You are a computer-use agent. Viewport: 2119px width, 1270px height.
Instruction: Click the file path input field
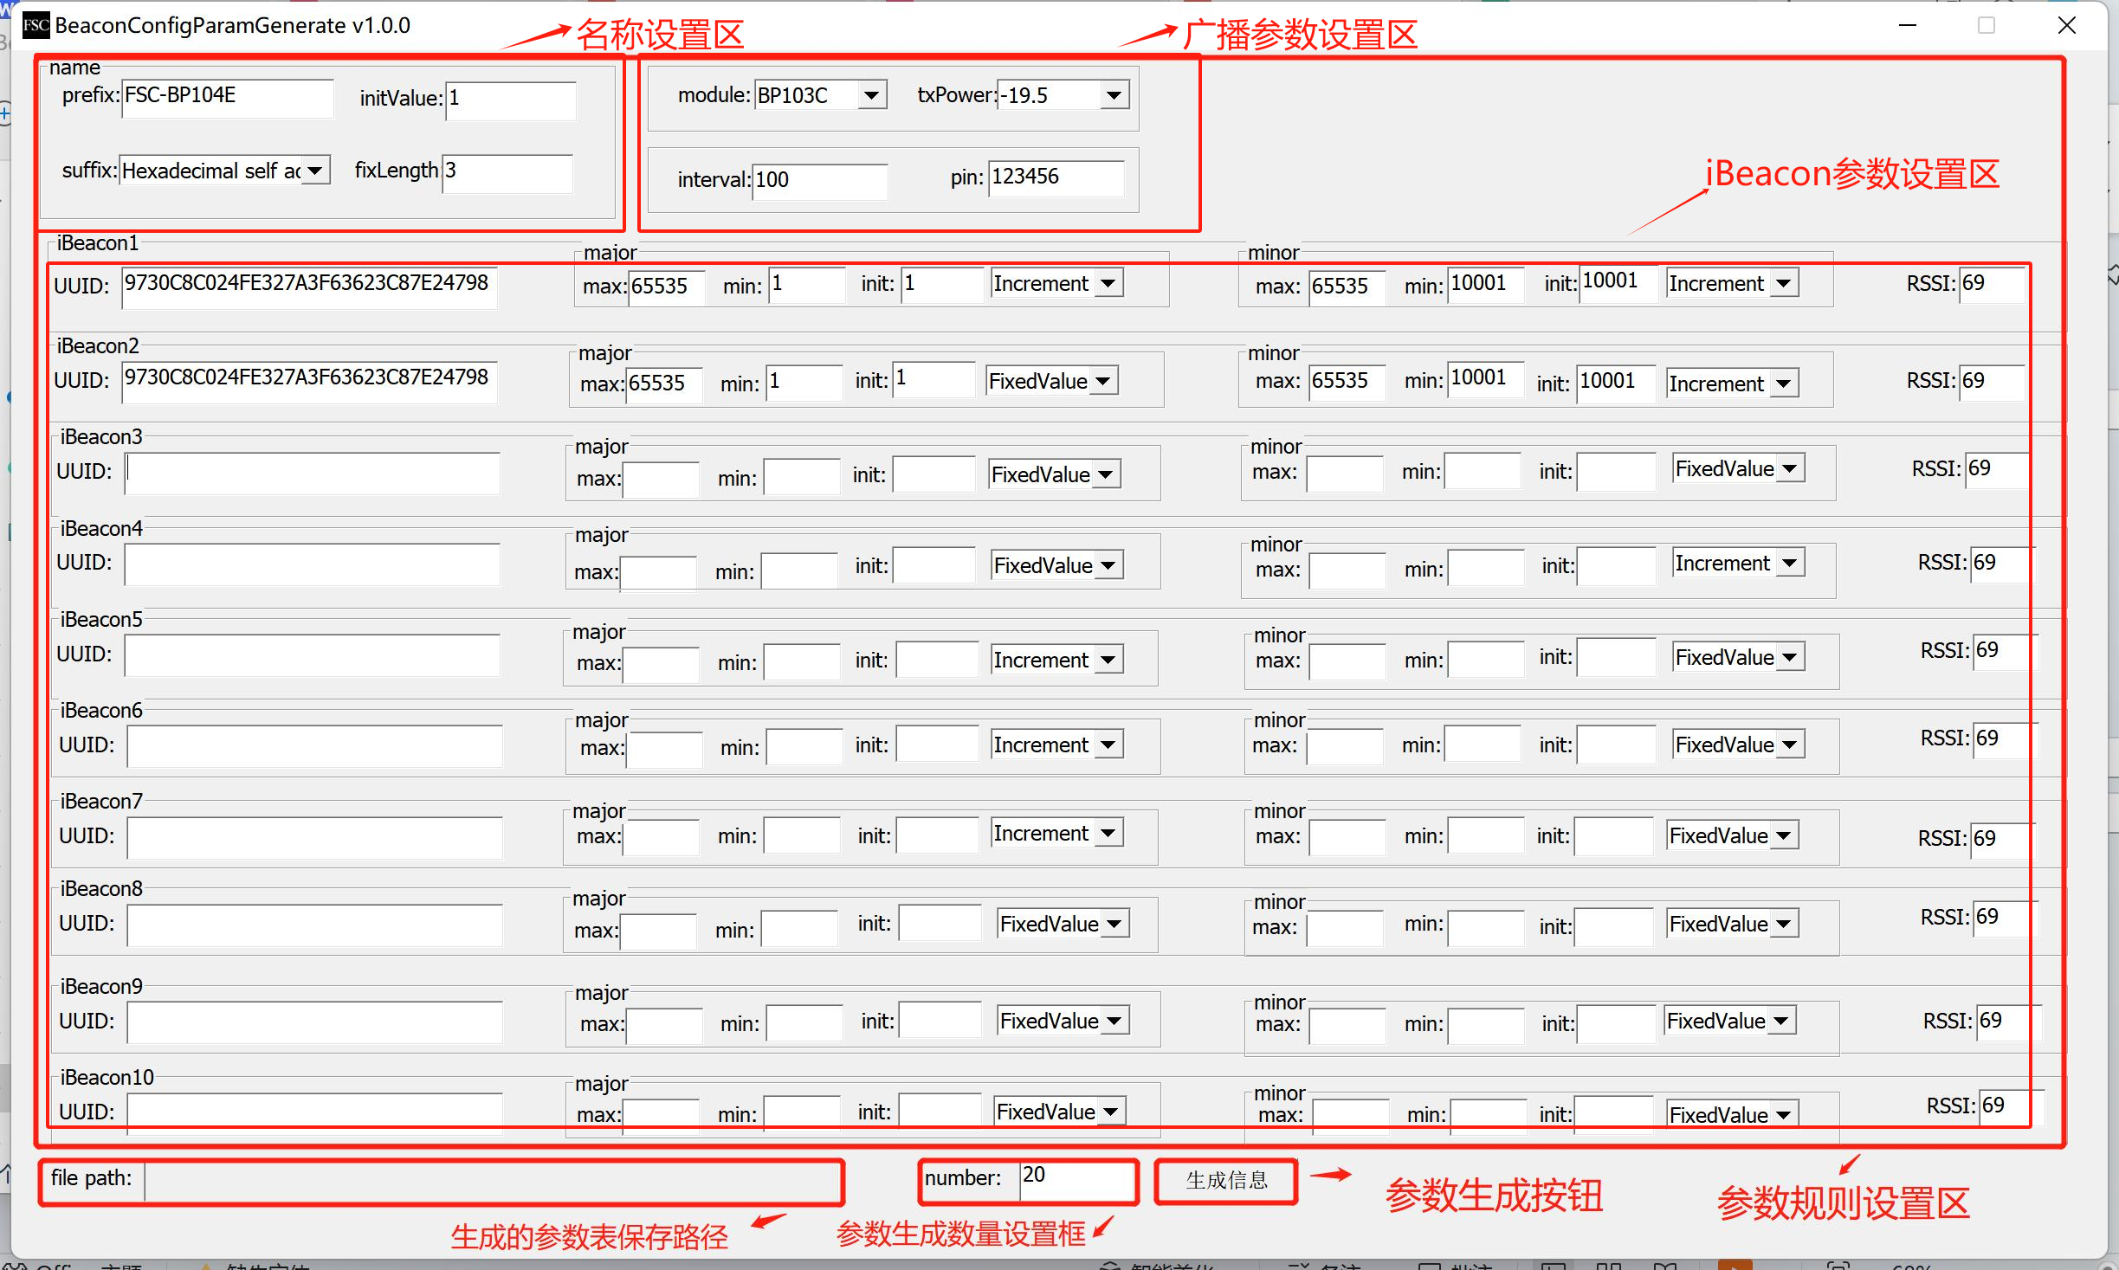[x=492, y=1181]
